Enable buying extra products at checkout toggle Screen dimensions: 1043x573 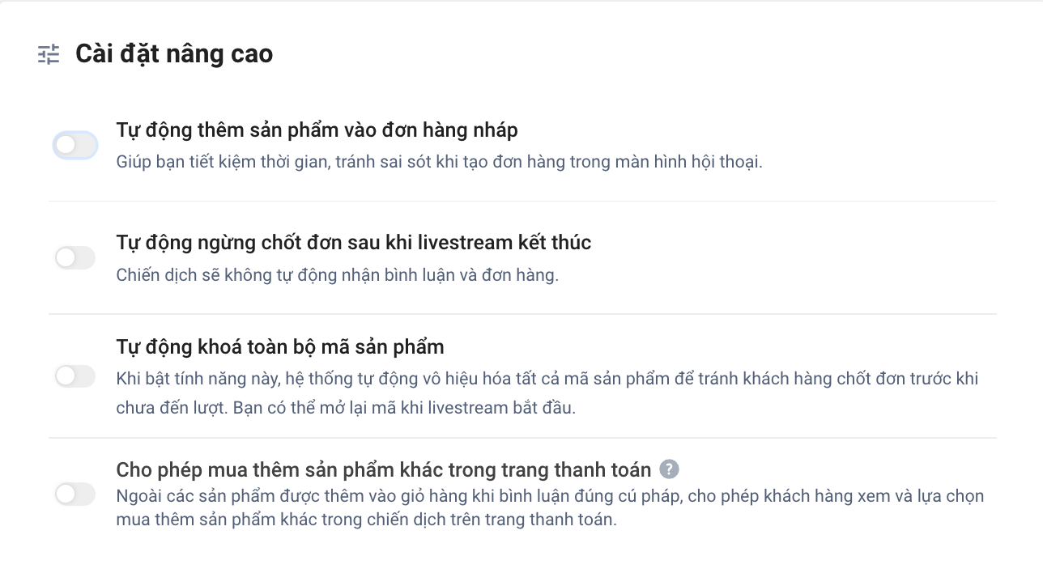[75, 494]
